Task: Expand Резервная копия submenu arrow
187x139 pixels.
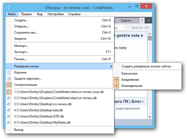Action: click(111, 66)
